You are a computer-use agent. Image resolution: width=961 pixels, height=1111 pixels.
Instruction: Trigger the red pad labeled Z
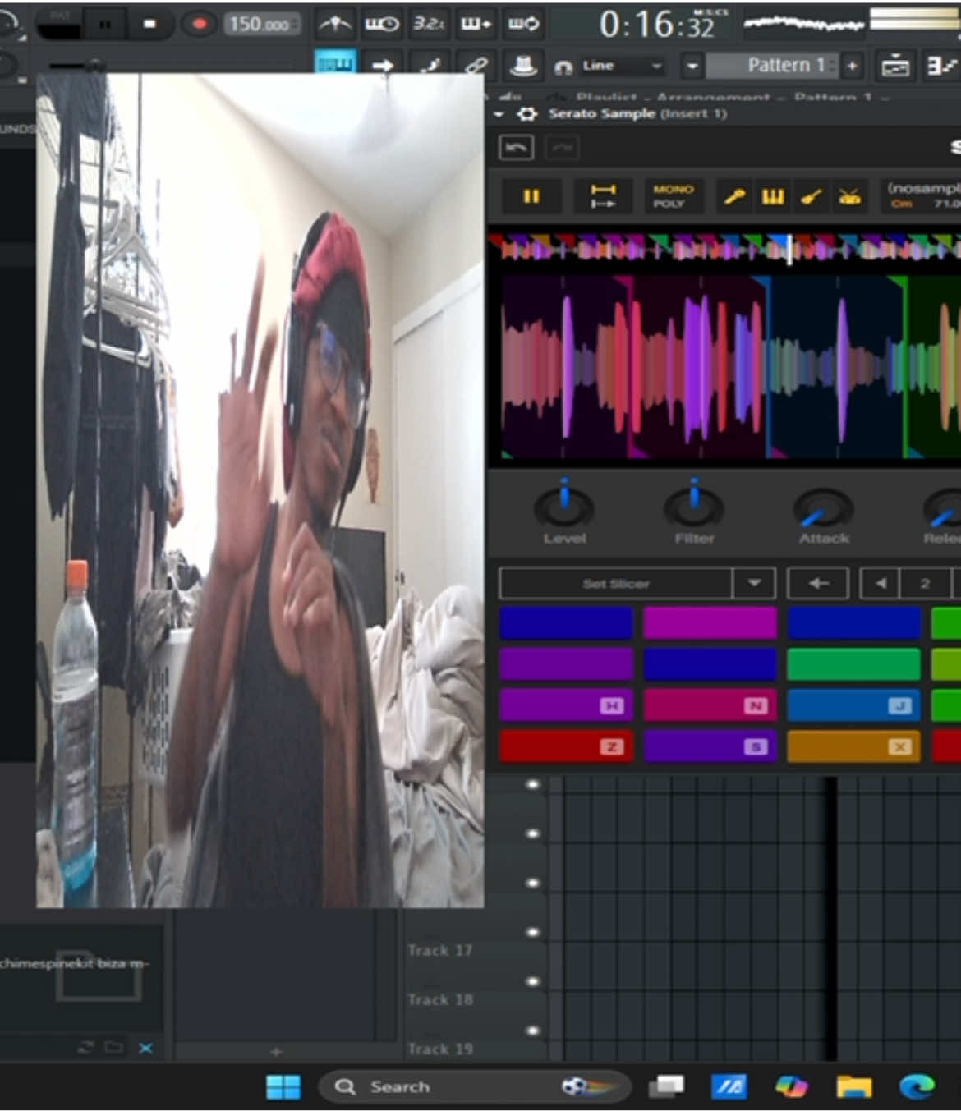566,746
